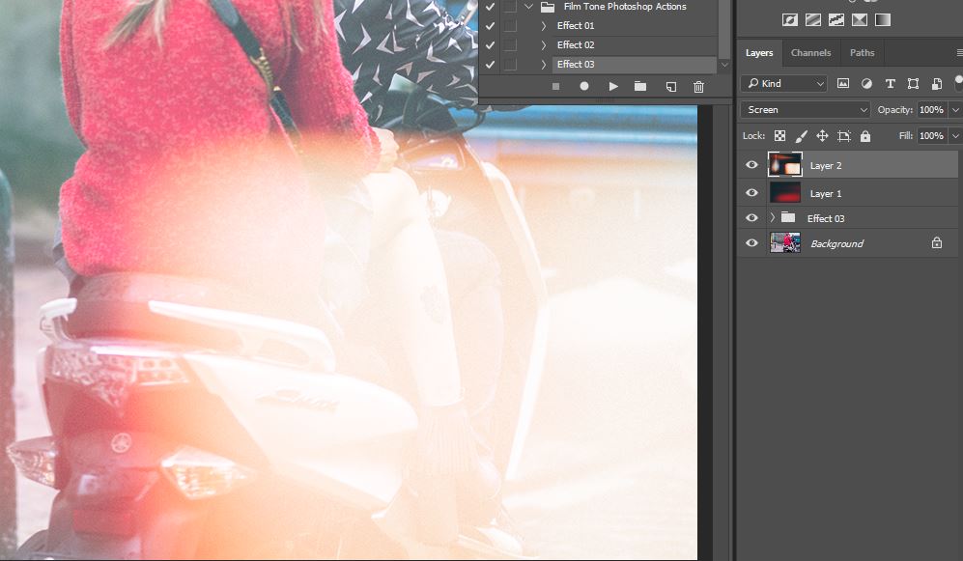Open the Screen blend mode dropdown

[806, 110]
